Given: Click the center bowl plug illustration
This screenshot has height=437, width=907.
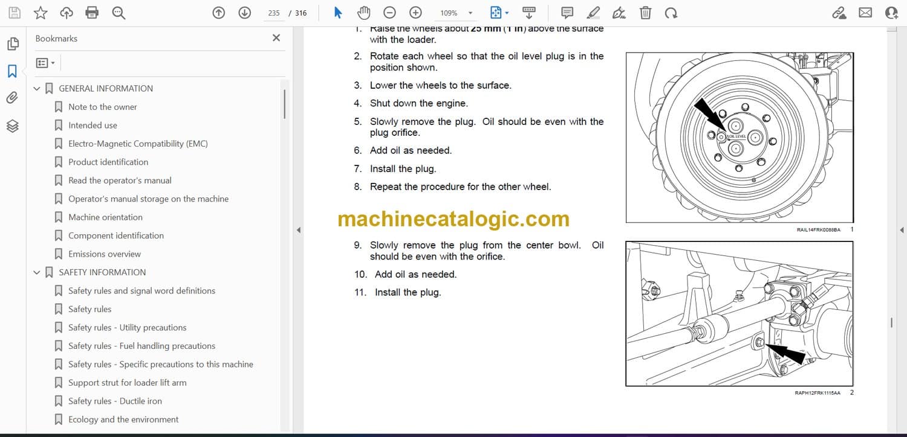Looking at the screenshot, I should tap(740, 314).
